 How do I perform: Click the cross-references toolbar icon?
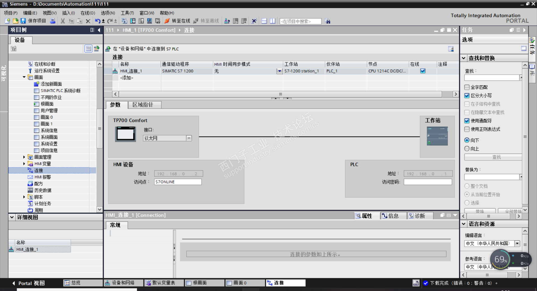point(254,21)
